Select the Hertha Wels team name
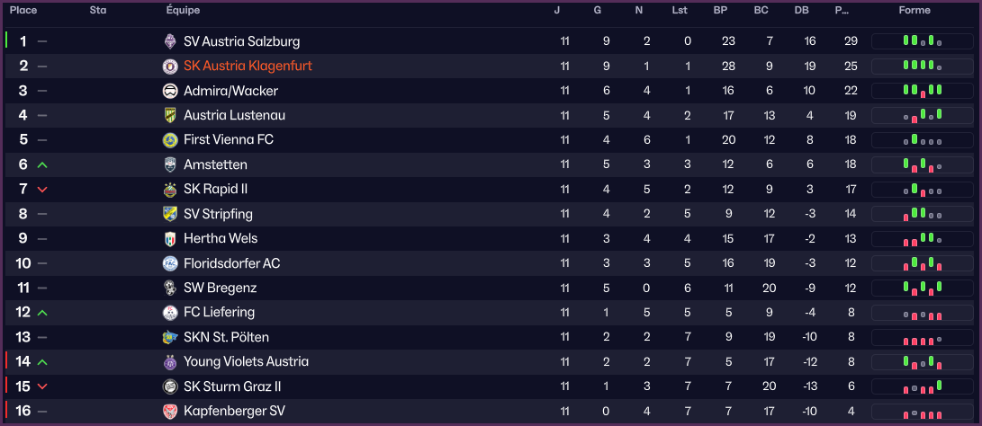982x426 pixels. [x=221, y=238]
